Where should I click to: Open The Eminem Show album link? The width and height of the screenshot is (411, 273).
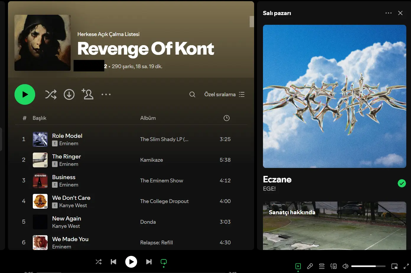click(162, 181)
